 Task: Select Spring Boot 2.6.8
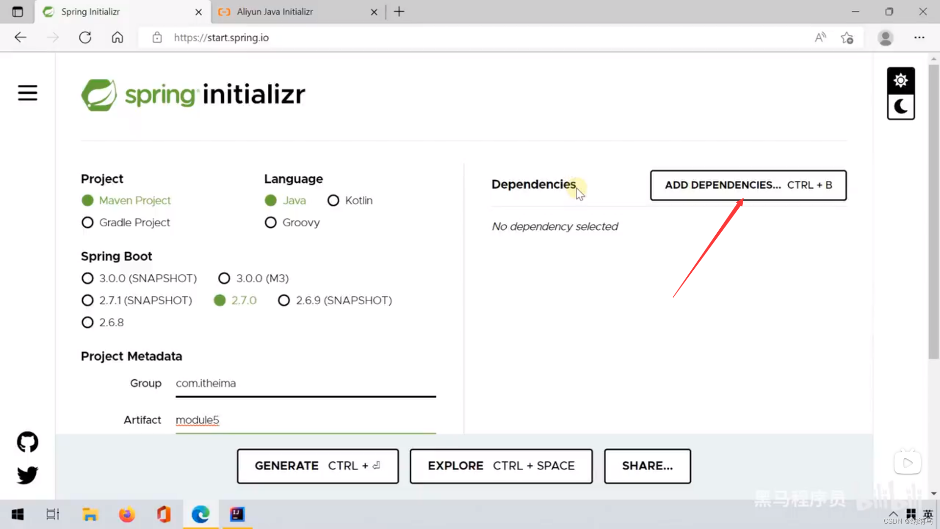pyautogui.click(x=103, y=322)
